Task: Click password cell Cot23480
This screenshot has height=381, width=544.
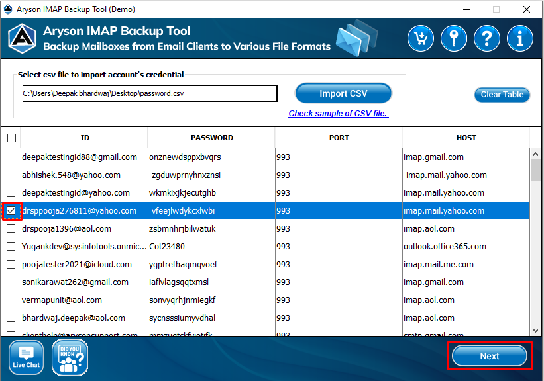Action: [211, 246]
